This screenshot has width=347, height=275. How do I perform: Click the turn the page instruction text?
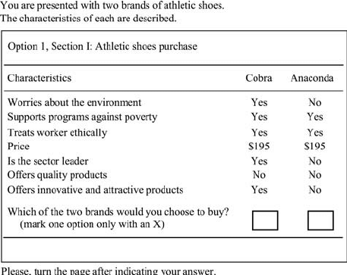point(109,270)
